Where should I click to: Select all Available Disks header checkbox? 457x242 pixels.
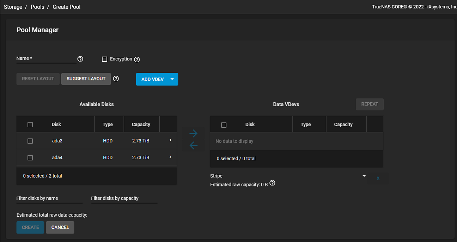pos(30,125)
